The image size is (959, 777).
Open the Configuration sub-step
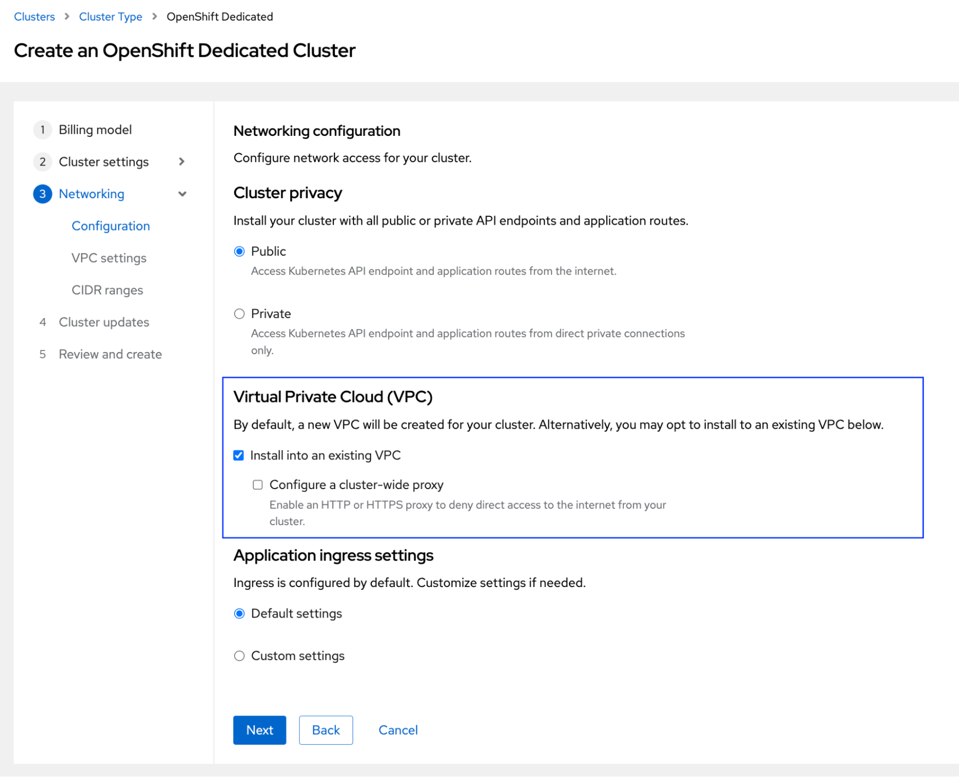coord(111,226)
